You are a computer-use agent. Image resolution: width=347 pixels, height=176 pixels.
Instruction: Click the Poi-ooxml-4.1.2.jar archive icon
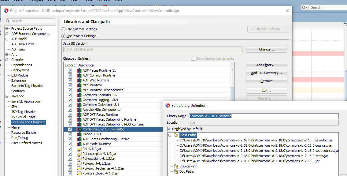pyautogui.click(x=79, y=163)
